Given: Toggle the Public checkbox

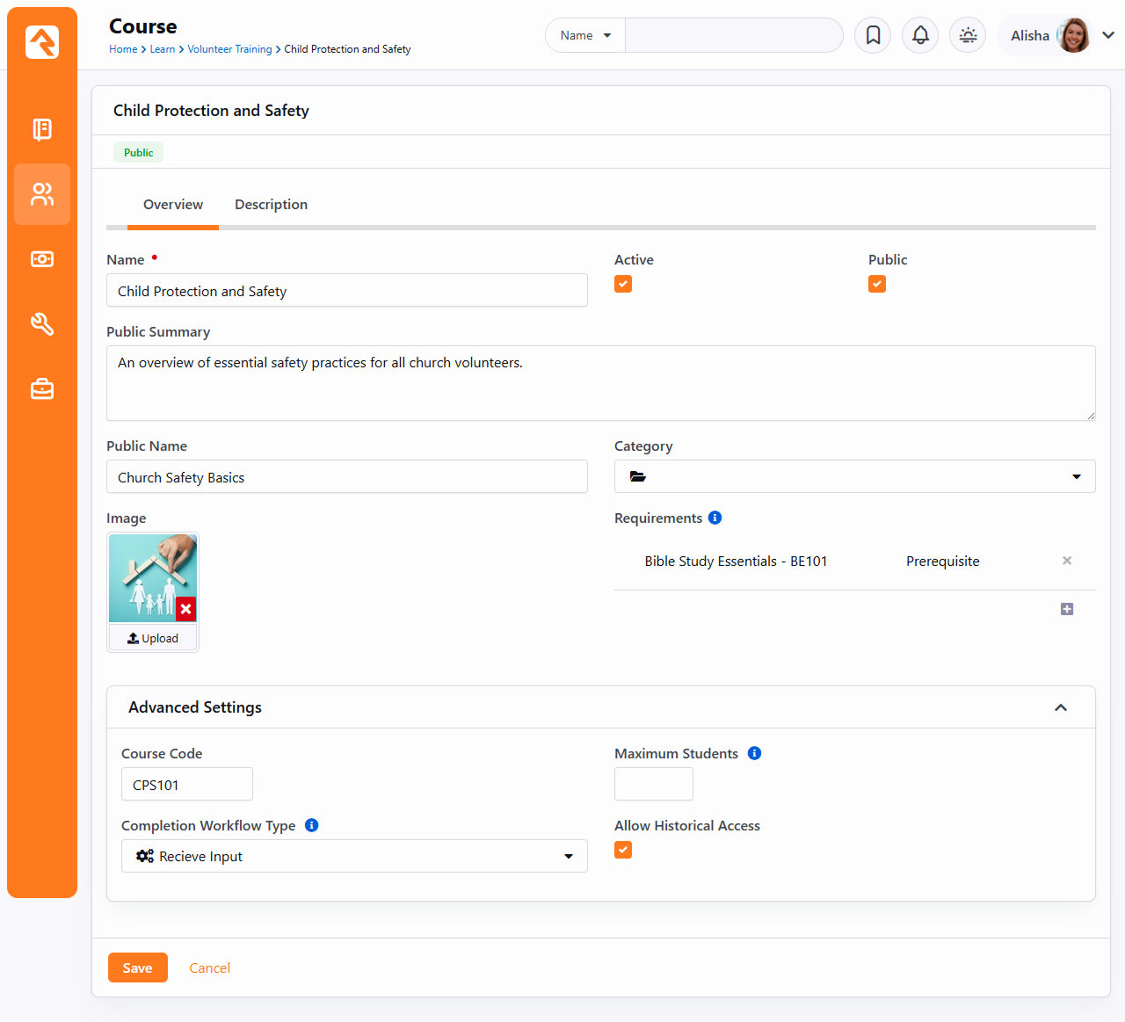Looking at the screenshot, I should 876,284.
